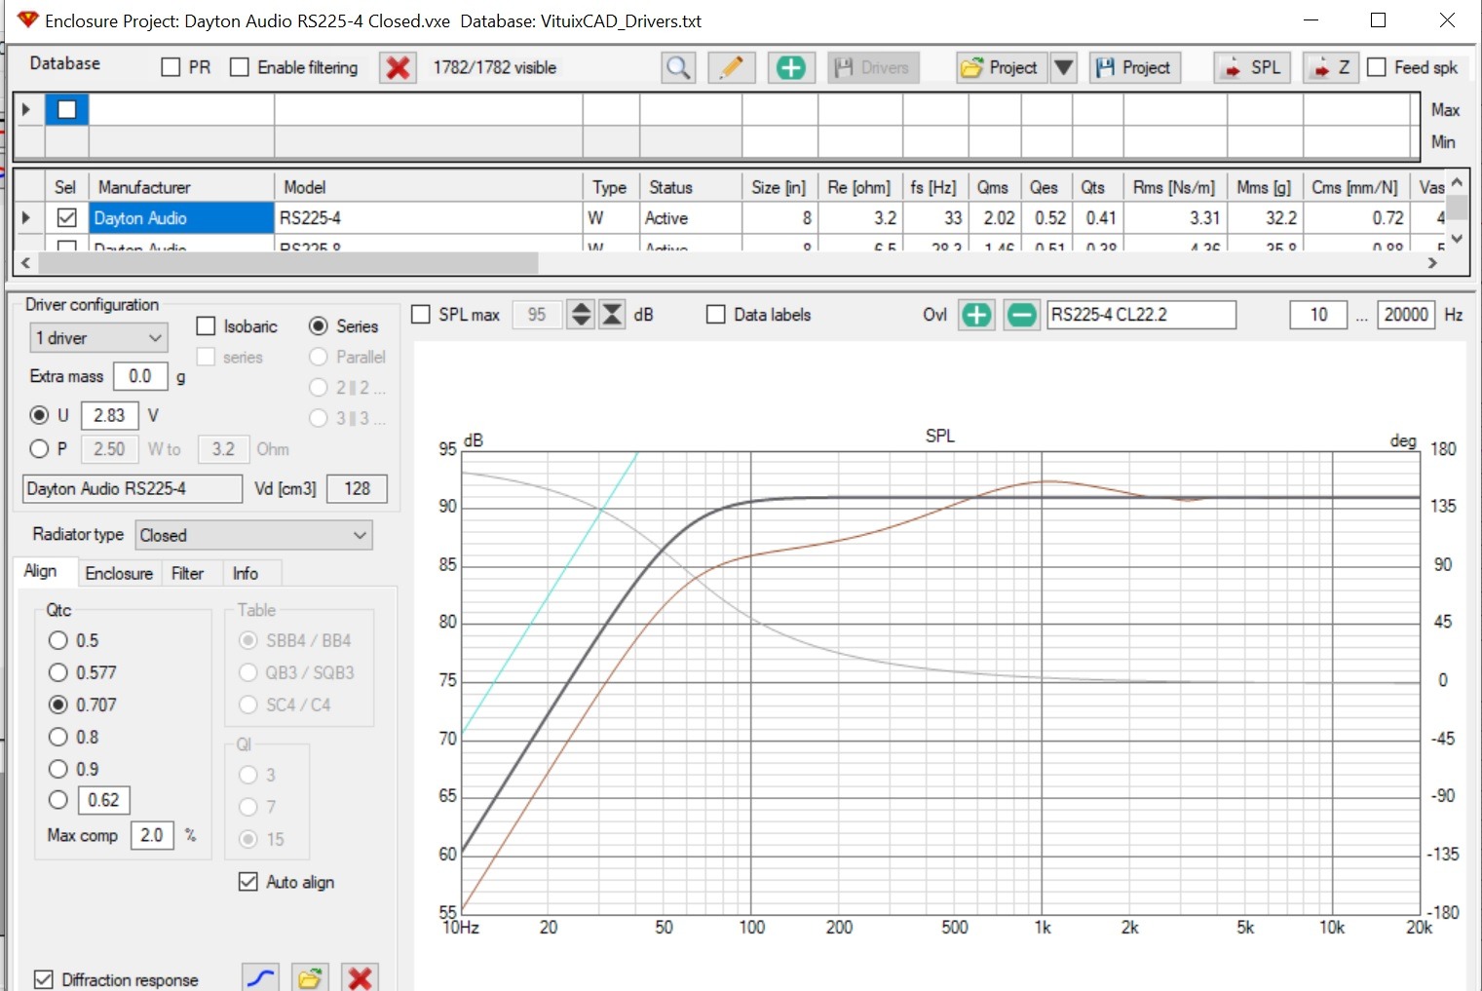This screenshot has width=1482, height=991.
Task: Click the U voltage 2.83 input field
Action: 109,415
